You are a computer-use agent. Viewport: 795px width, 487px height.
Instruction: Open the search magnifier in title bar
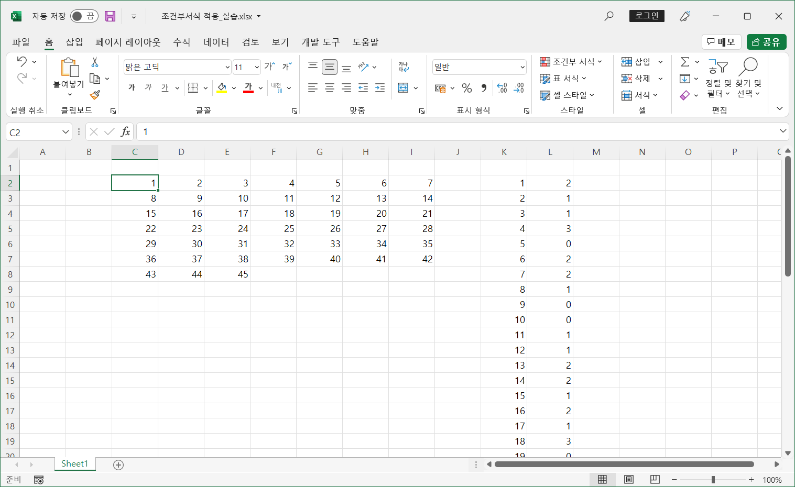click(608, 16)
